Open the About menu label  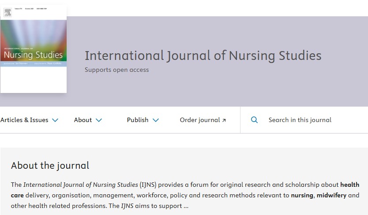click(x=83, y=120)
